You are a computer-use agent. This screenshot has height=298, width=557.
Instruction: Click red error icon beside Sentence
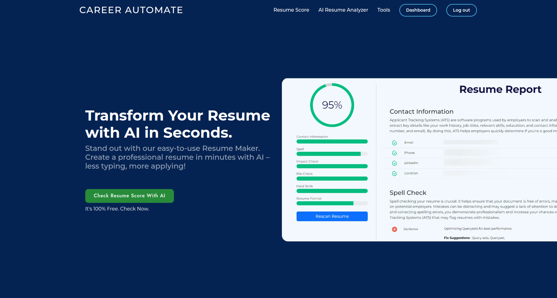[x=394, y=229]
